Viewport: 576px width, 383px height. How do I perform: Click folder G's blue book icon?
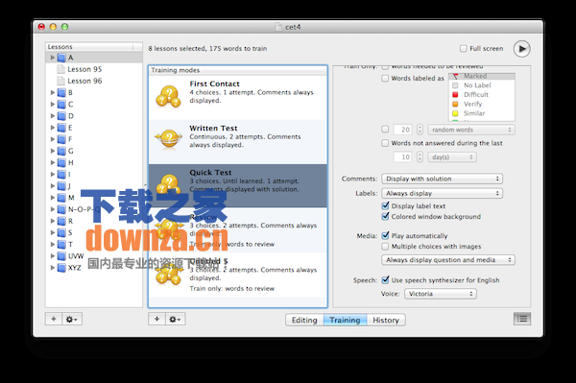(x=61, y=151)
